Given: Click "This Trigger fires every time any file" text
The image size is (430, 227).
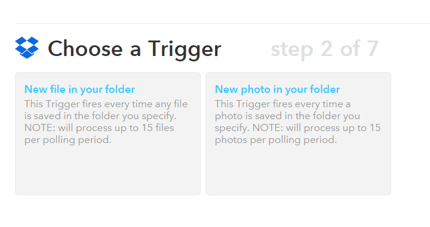Looking at the screenshot, I should [106, 104].
